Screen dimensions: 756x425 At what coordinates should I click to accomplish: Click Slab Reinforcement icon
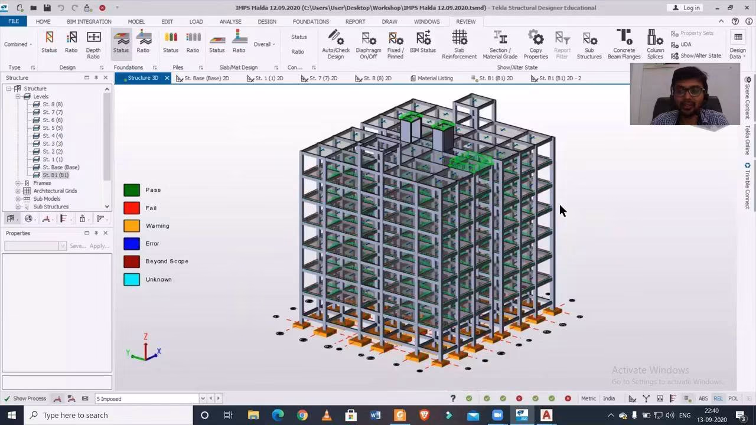tap(459, 45)
